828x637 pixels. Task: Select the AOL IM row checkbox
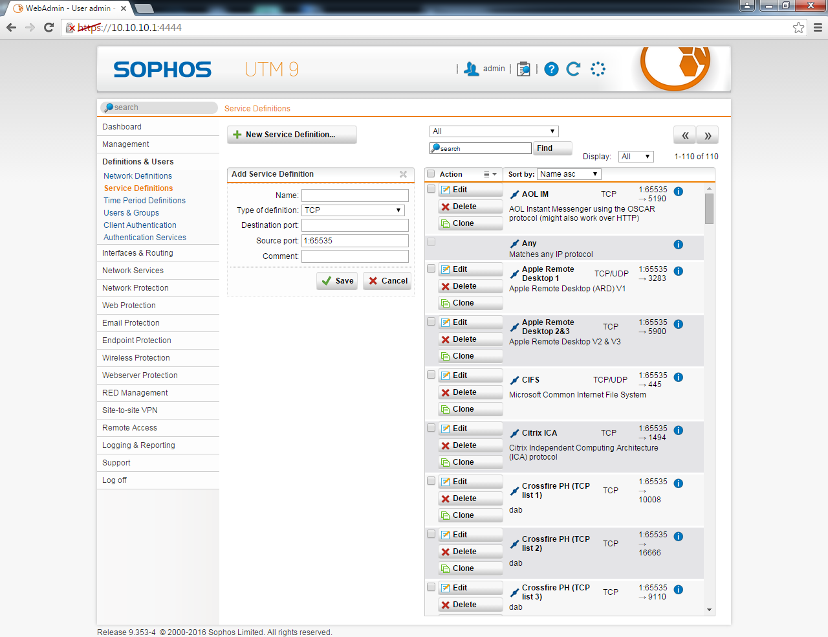click(x=431, y=189)
